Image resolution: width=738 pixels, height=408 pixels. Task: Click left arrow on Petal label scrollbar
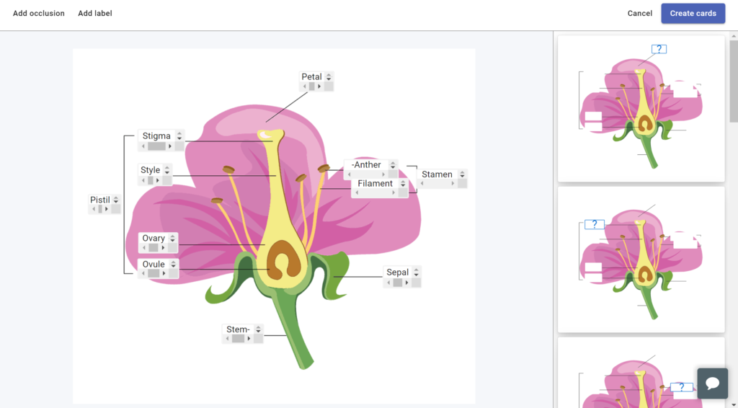click(x=305, y=87)
